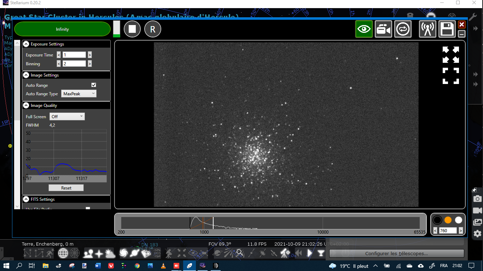Click the FRA language indicator
The height and width of the screenshot is (271, 483).
pyautogui.click(x=443, y=266)
